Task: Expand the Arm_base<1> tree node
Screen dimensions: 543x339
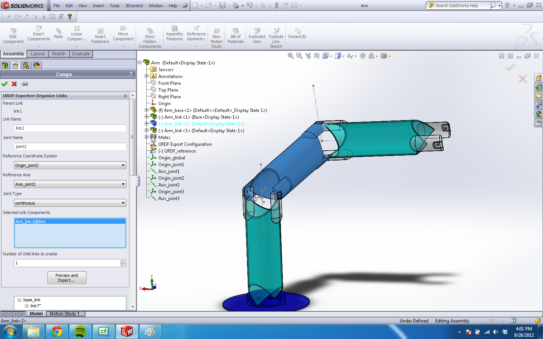Action: (x=147, y=110)
